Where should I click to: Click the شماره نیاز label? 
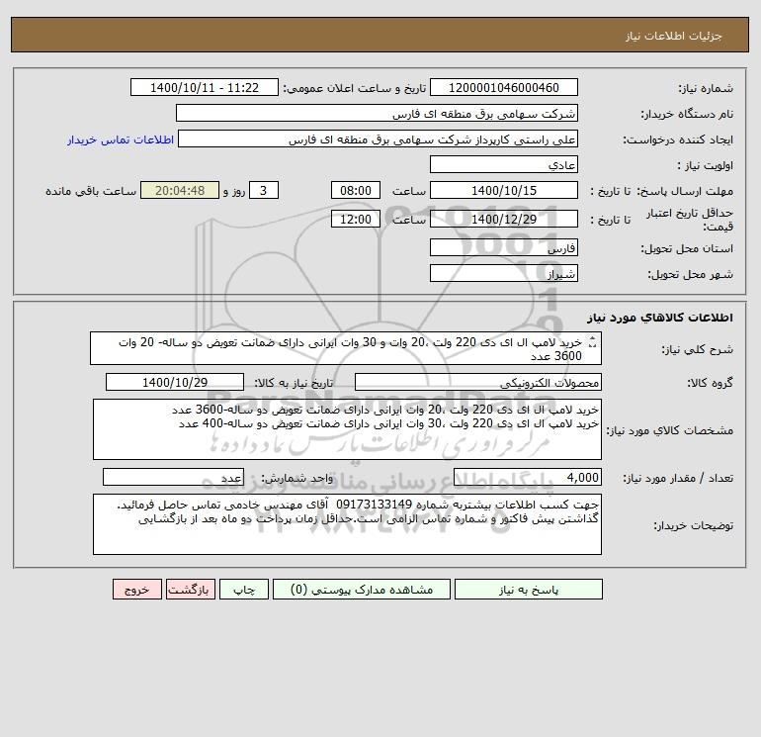tap(706, 88)
